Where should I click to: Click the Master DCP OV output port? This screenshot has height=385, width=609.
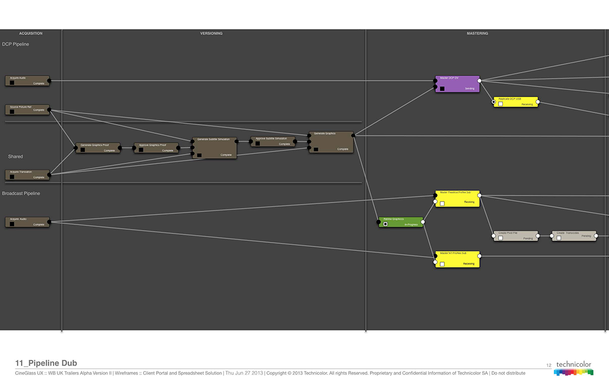[479, 81]
